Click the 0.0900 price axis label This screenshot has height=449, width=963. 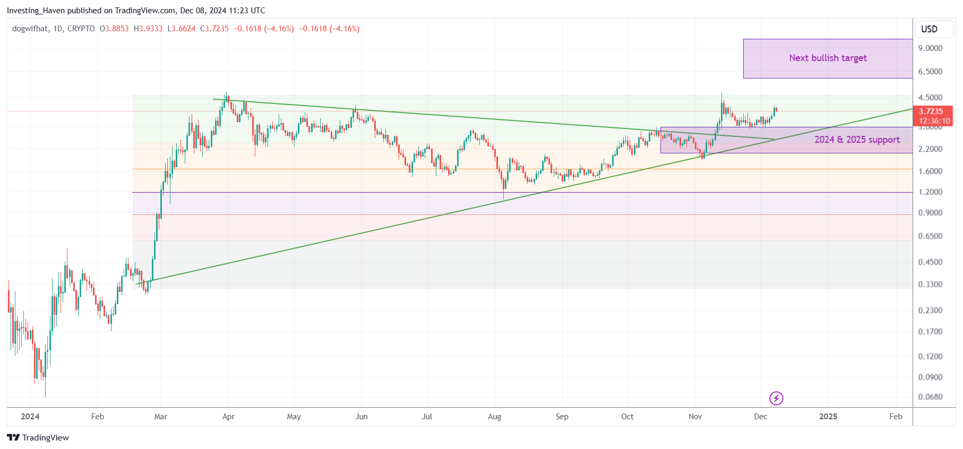coord(930,377)
